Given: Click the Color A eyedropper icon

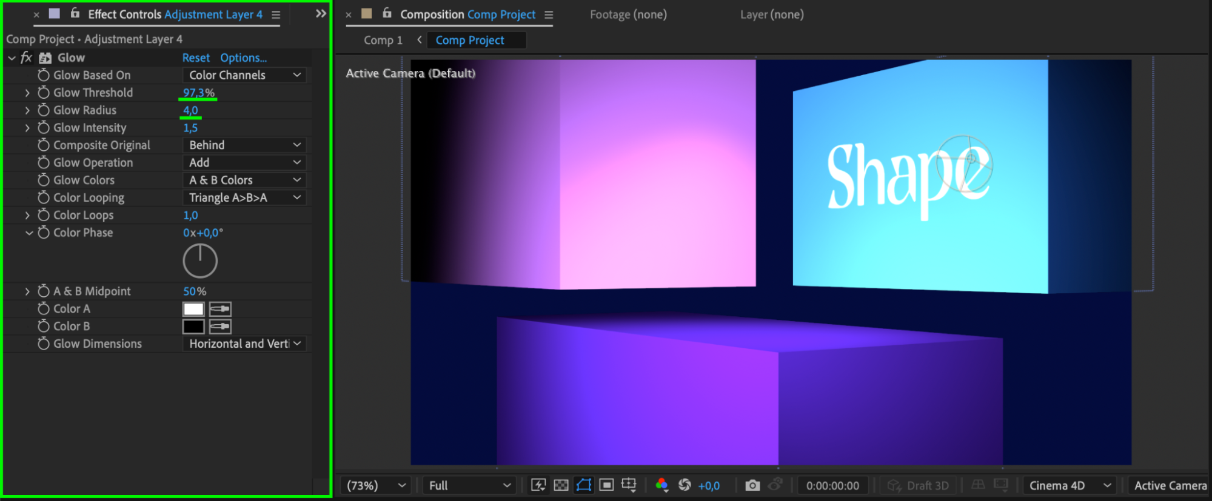Looking at the screenshot, I should coord(220,309).
